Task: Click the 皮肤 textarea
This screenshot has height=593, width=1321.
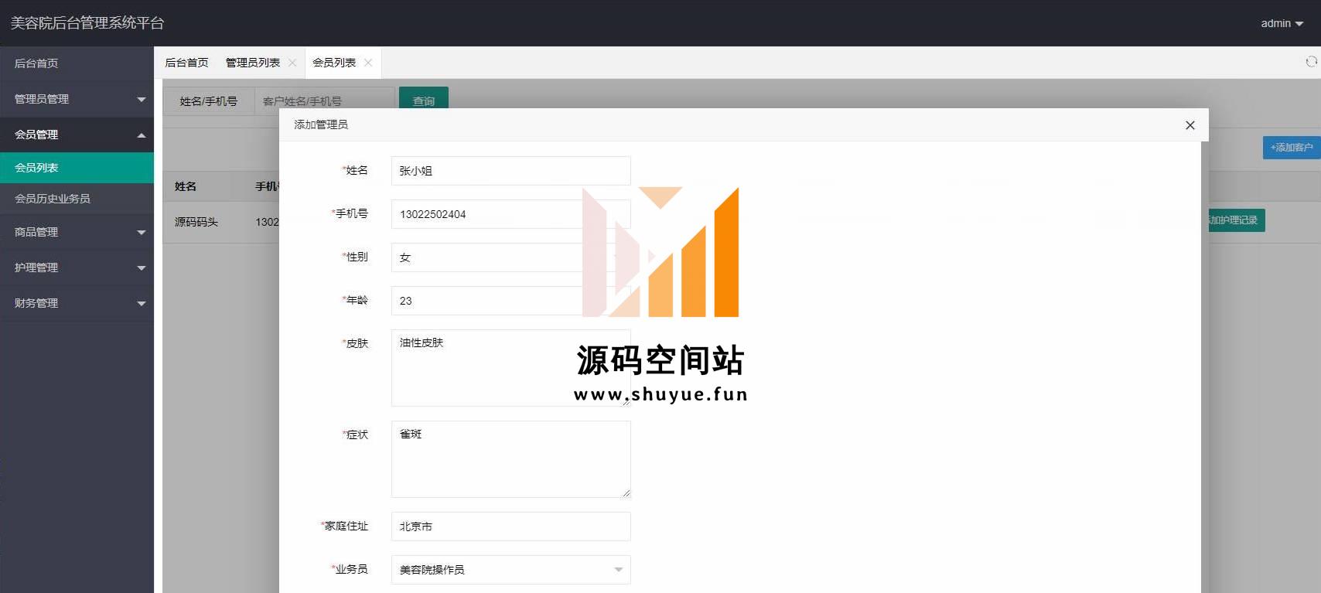Action: tap(510, 368)
